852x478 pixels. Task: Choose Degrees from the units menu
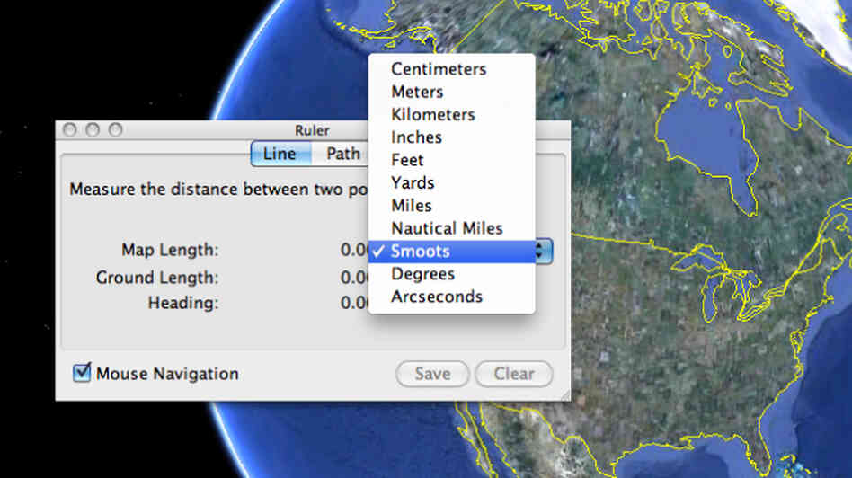coord(451,274)
